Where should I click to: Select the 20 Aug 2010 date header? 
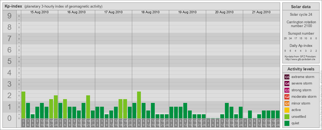[x=224, y=12]
